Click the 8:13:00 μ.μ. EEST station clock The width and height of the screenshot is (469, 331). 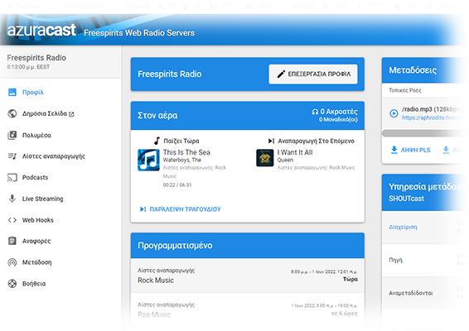tap(28, 67)
